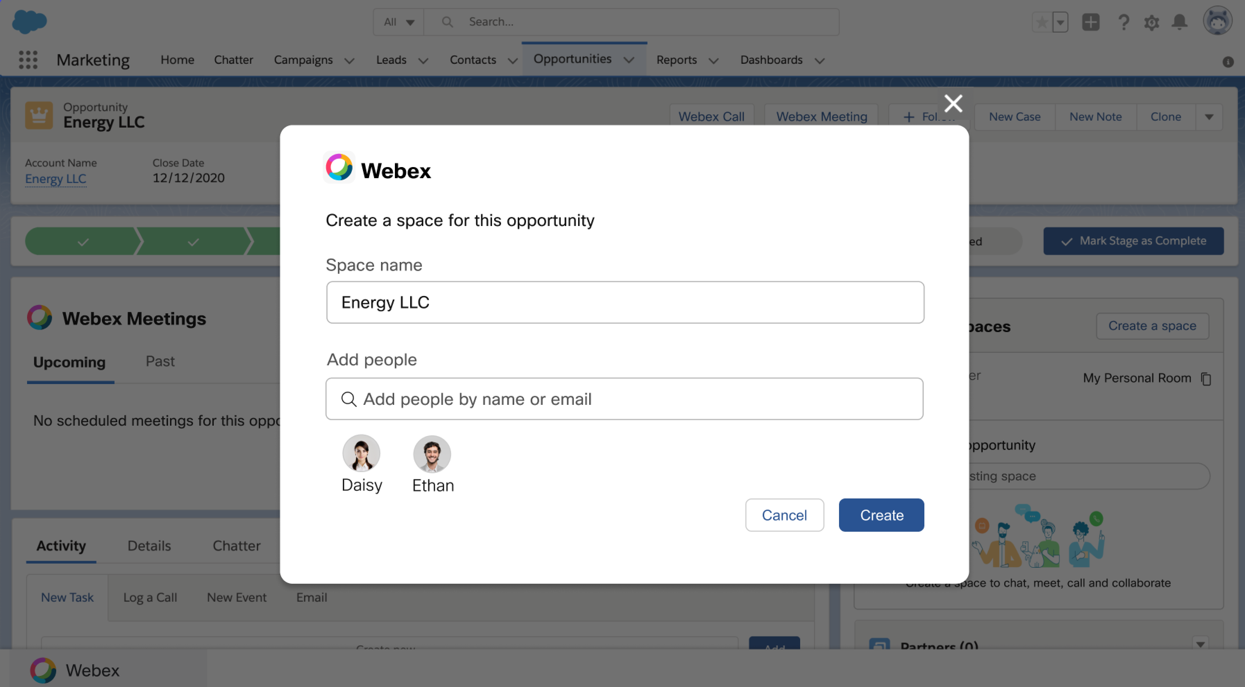The image size is (1245, 687).
Task: Click the first completed stage in the path
Action: point(83,241)
